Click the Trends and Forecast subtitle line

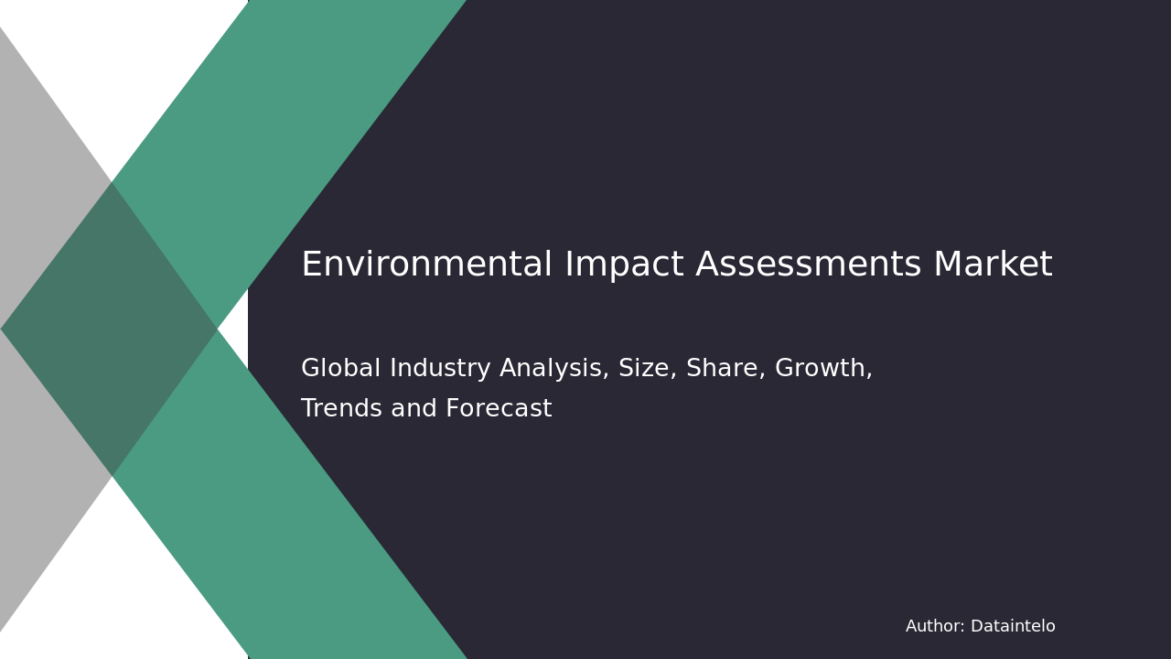coord(426,409)
